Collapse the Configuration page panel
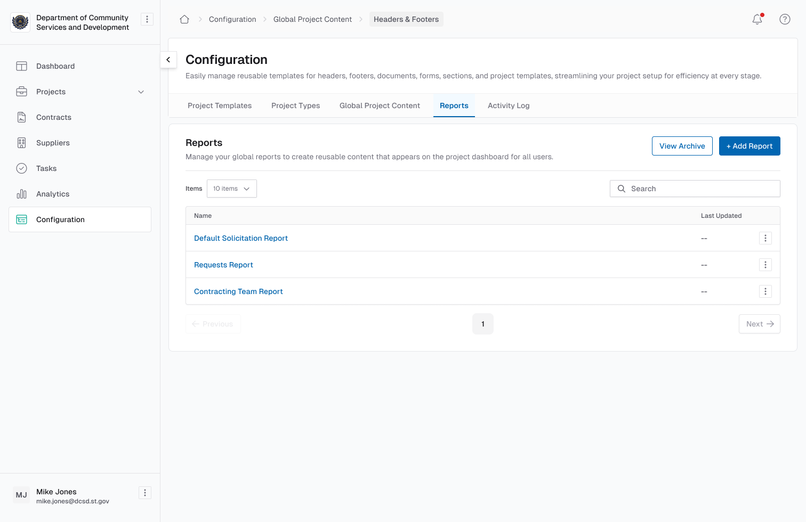The image size is (806, 522). click(x=168, y=60)
